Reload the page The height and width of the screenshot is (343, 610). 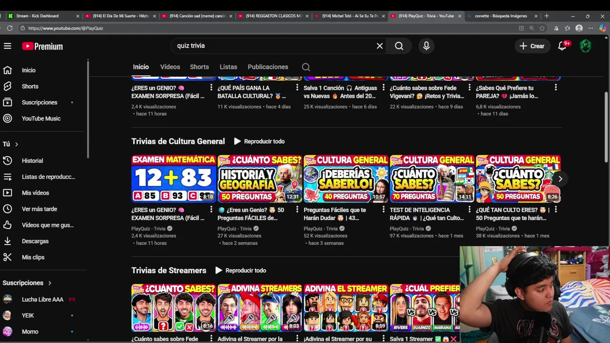(x=9, y=28)
